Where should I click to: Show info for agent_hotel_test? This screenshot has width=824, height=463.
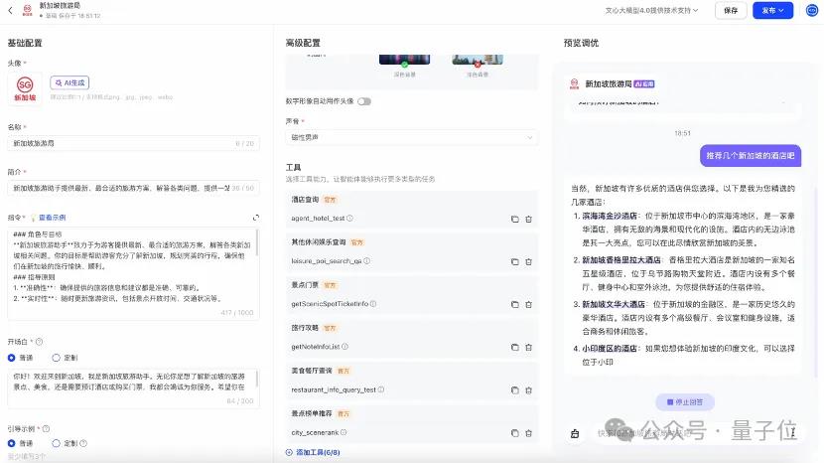click(x=350, y=218)
